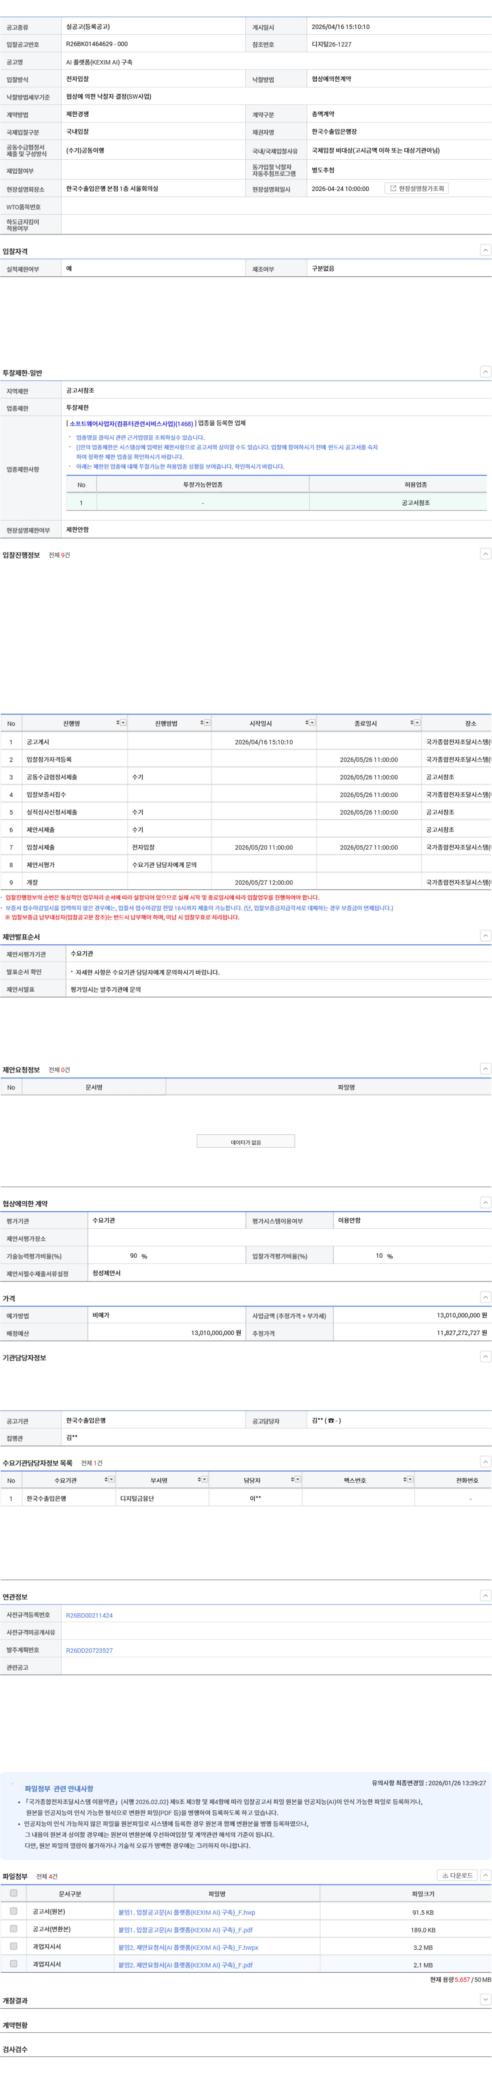Collapse the 투찰제한-일반 section
Image resolution: width=492 pixels, height=2091 pixels.
point(486,372)
